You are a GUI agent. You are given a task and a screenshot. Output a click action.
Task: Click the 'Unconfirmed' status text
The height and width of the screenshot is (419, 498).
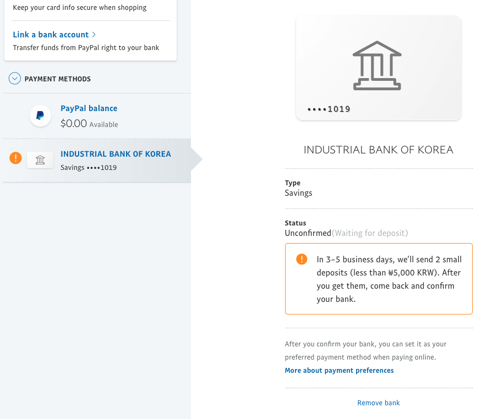point(308,233)
